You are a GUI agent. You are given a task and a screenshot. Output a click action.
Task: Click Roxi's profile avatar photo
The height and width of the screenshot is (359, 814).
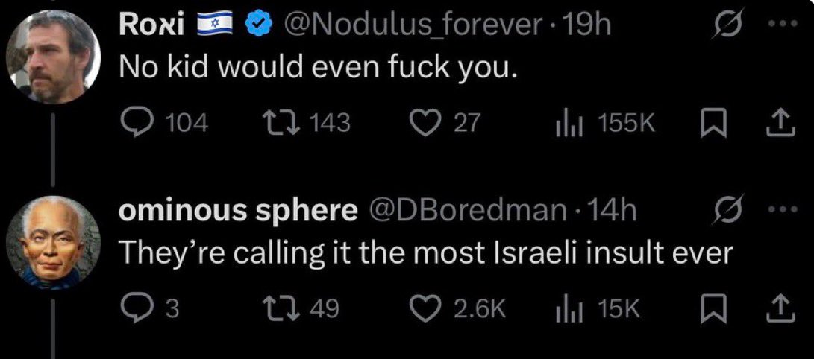pyautogui.click(x=53, y=57)
